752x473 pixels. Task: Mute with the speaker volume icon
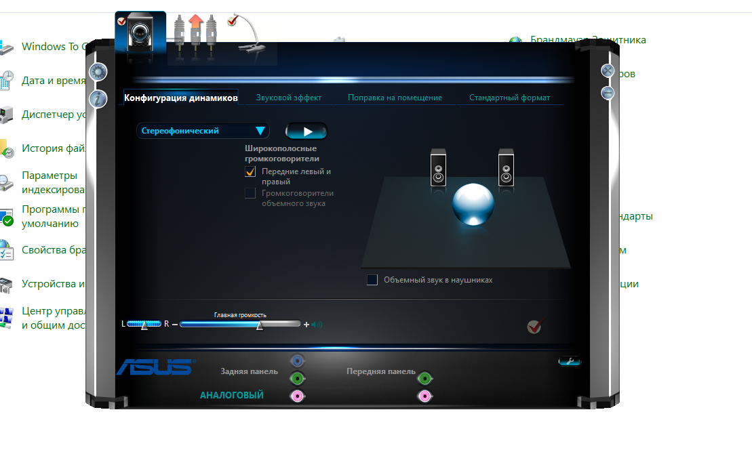317,325
